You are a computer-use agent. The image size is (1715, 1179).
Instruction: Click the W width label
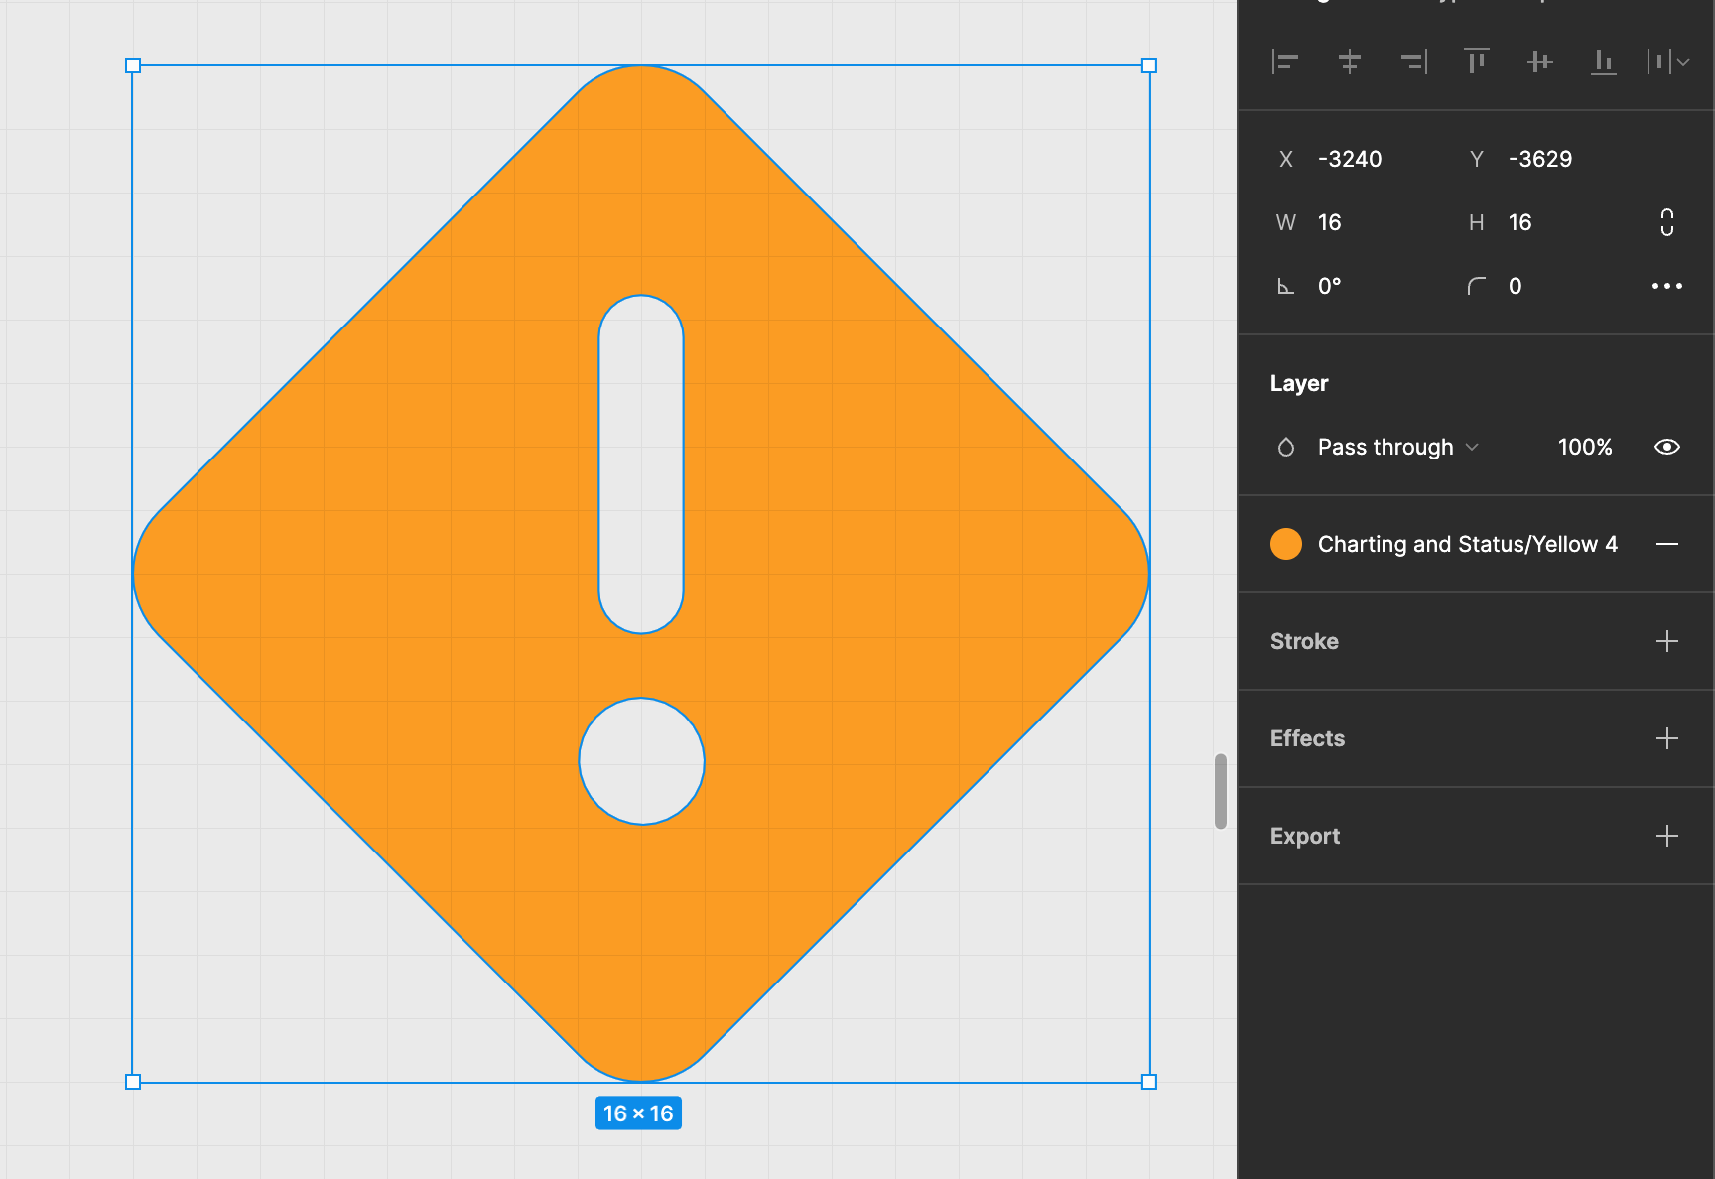[1286, 222]
